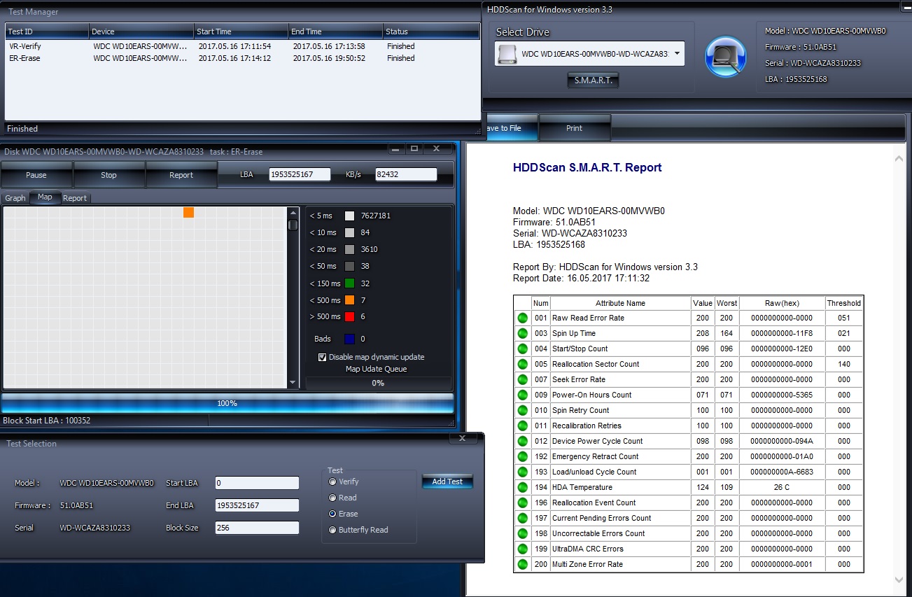Open the Report tab in the Erase task window
Screen dimensions: 912x597
pos(75,198)
